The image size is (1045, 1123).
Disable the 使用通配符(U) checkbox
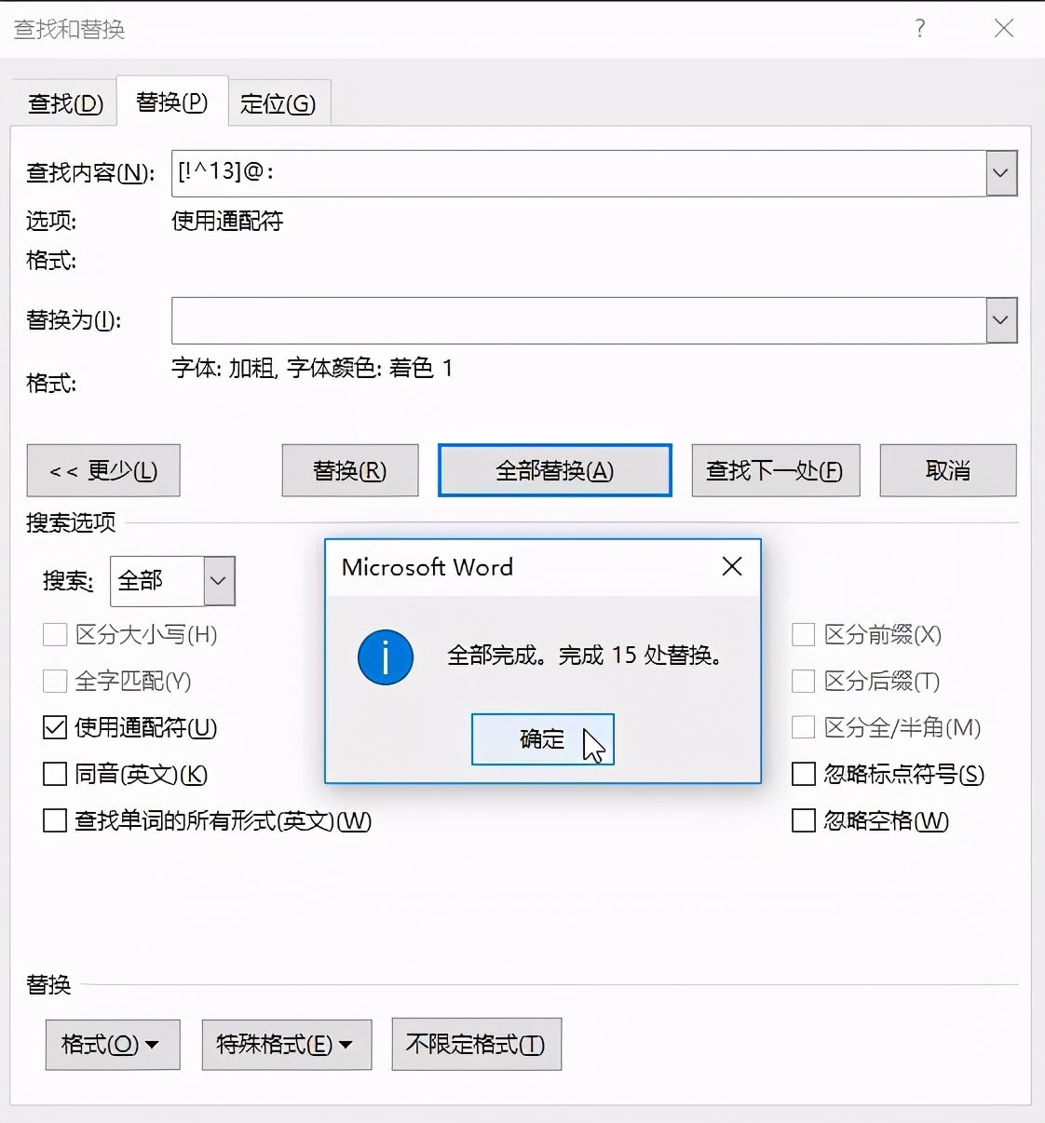tap(54, 727)
